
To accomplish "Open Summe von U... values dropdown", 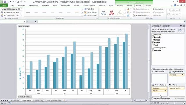I will 183,88.
